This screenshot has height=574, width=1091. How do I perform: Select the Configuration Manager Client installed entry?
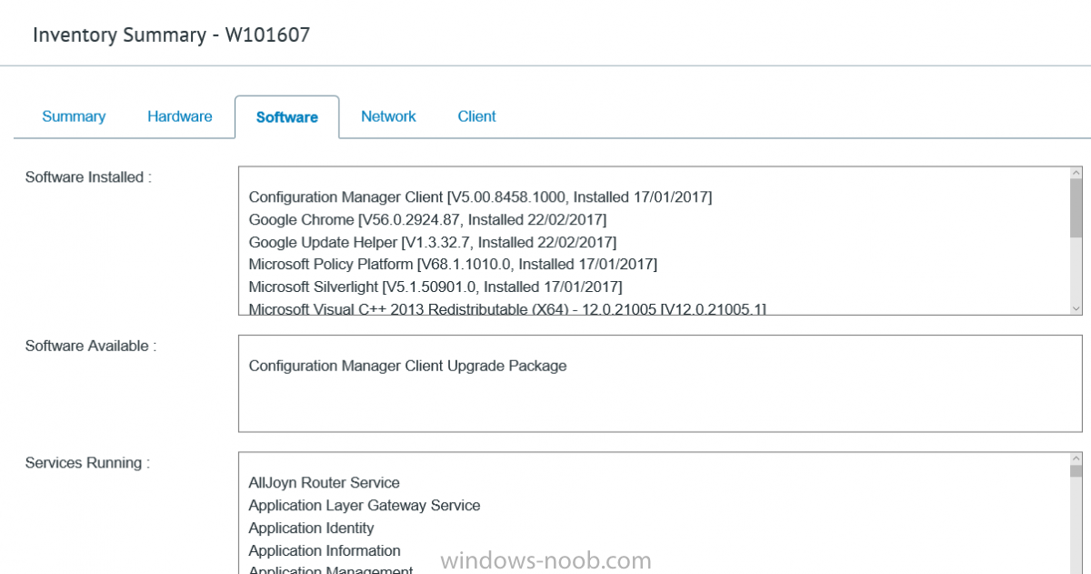point(480,196)
